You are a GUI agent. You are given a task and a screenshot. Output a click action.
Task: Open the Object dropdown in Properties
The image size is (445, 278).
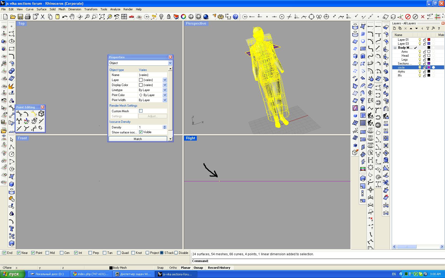click(170, 63)
